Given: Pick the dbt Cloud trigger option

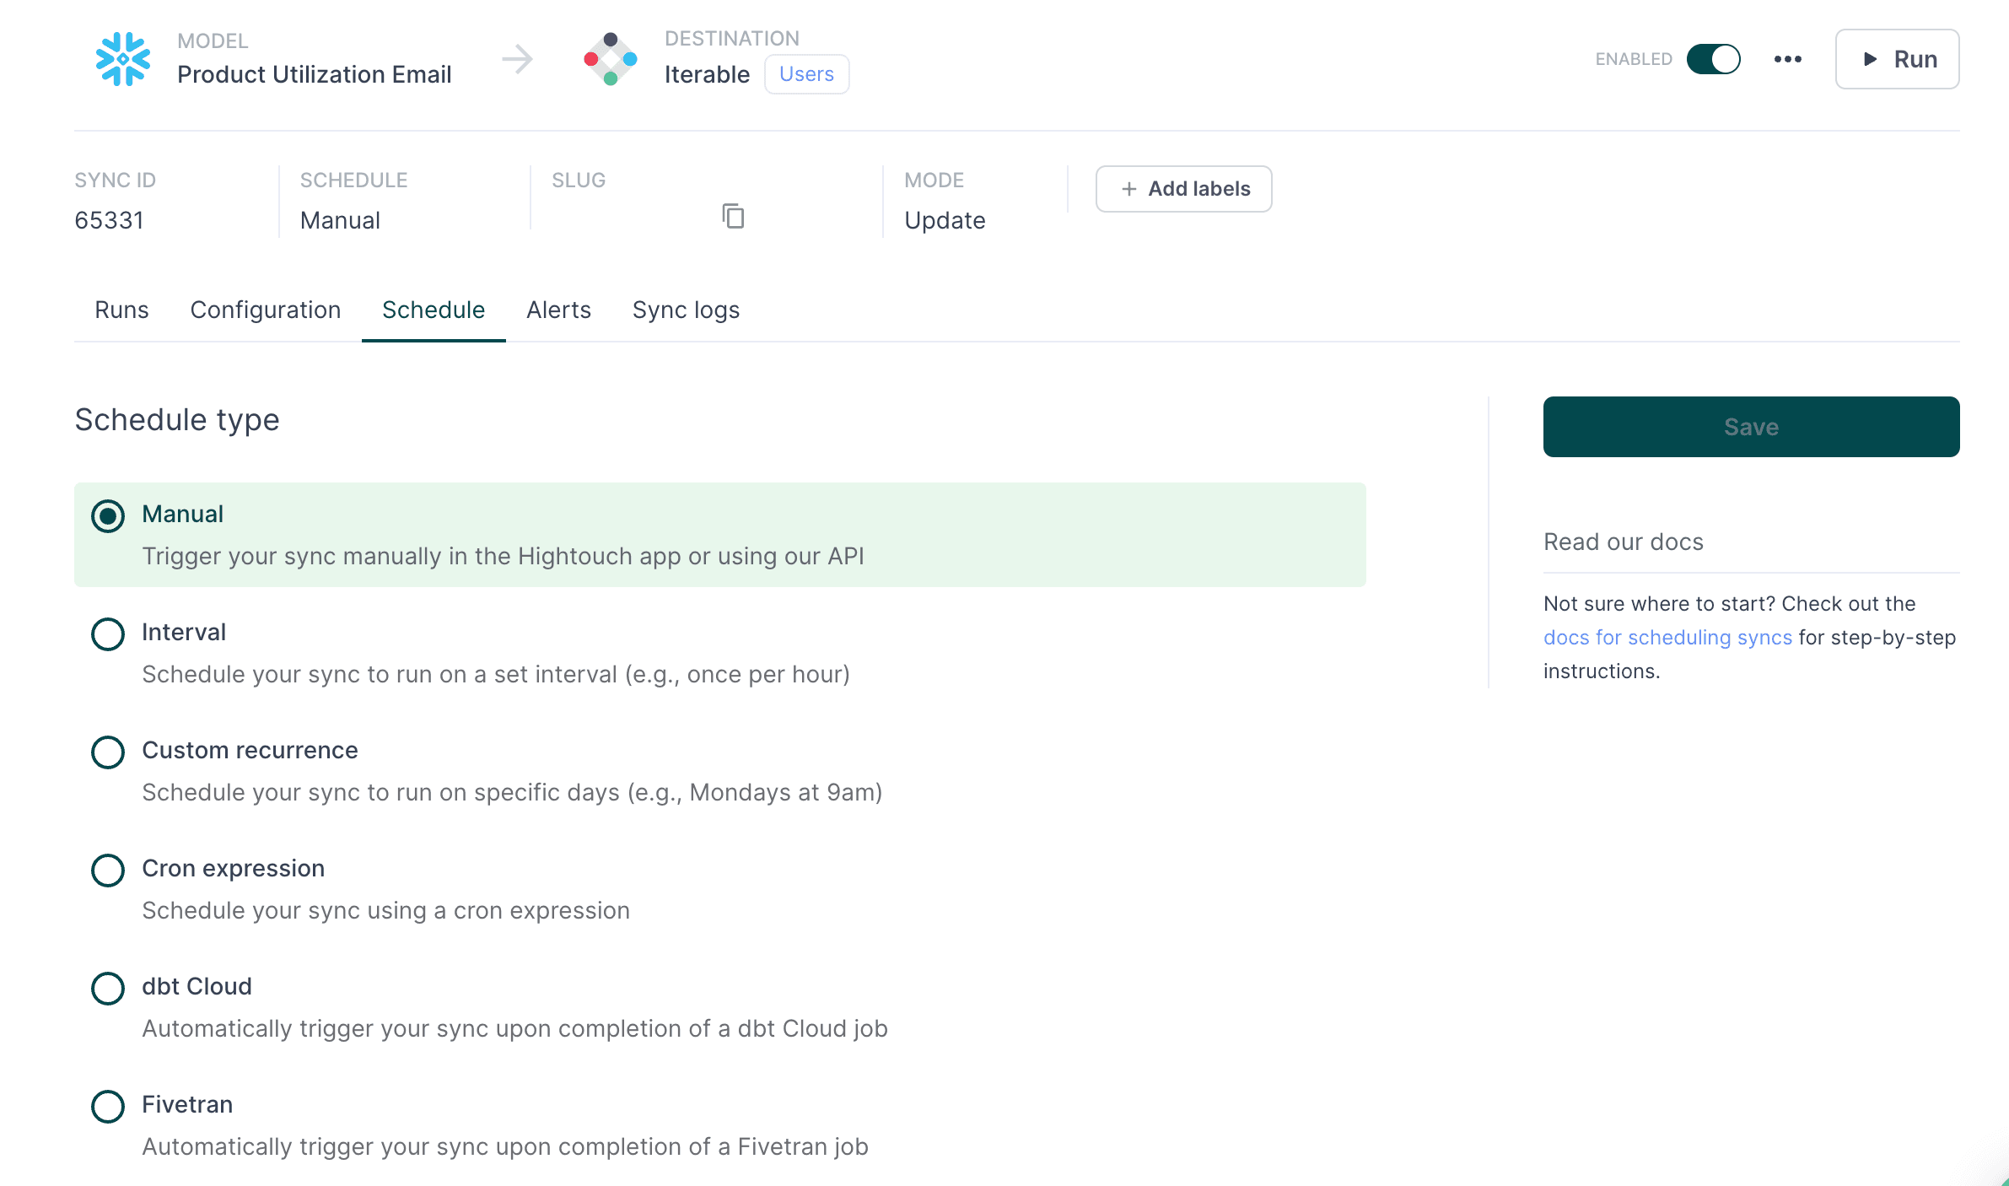Looking at the screenshot, I should pos(108,988).
